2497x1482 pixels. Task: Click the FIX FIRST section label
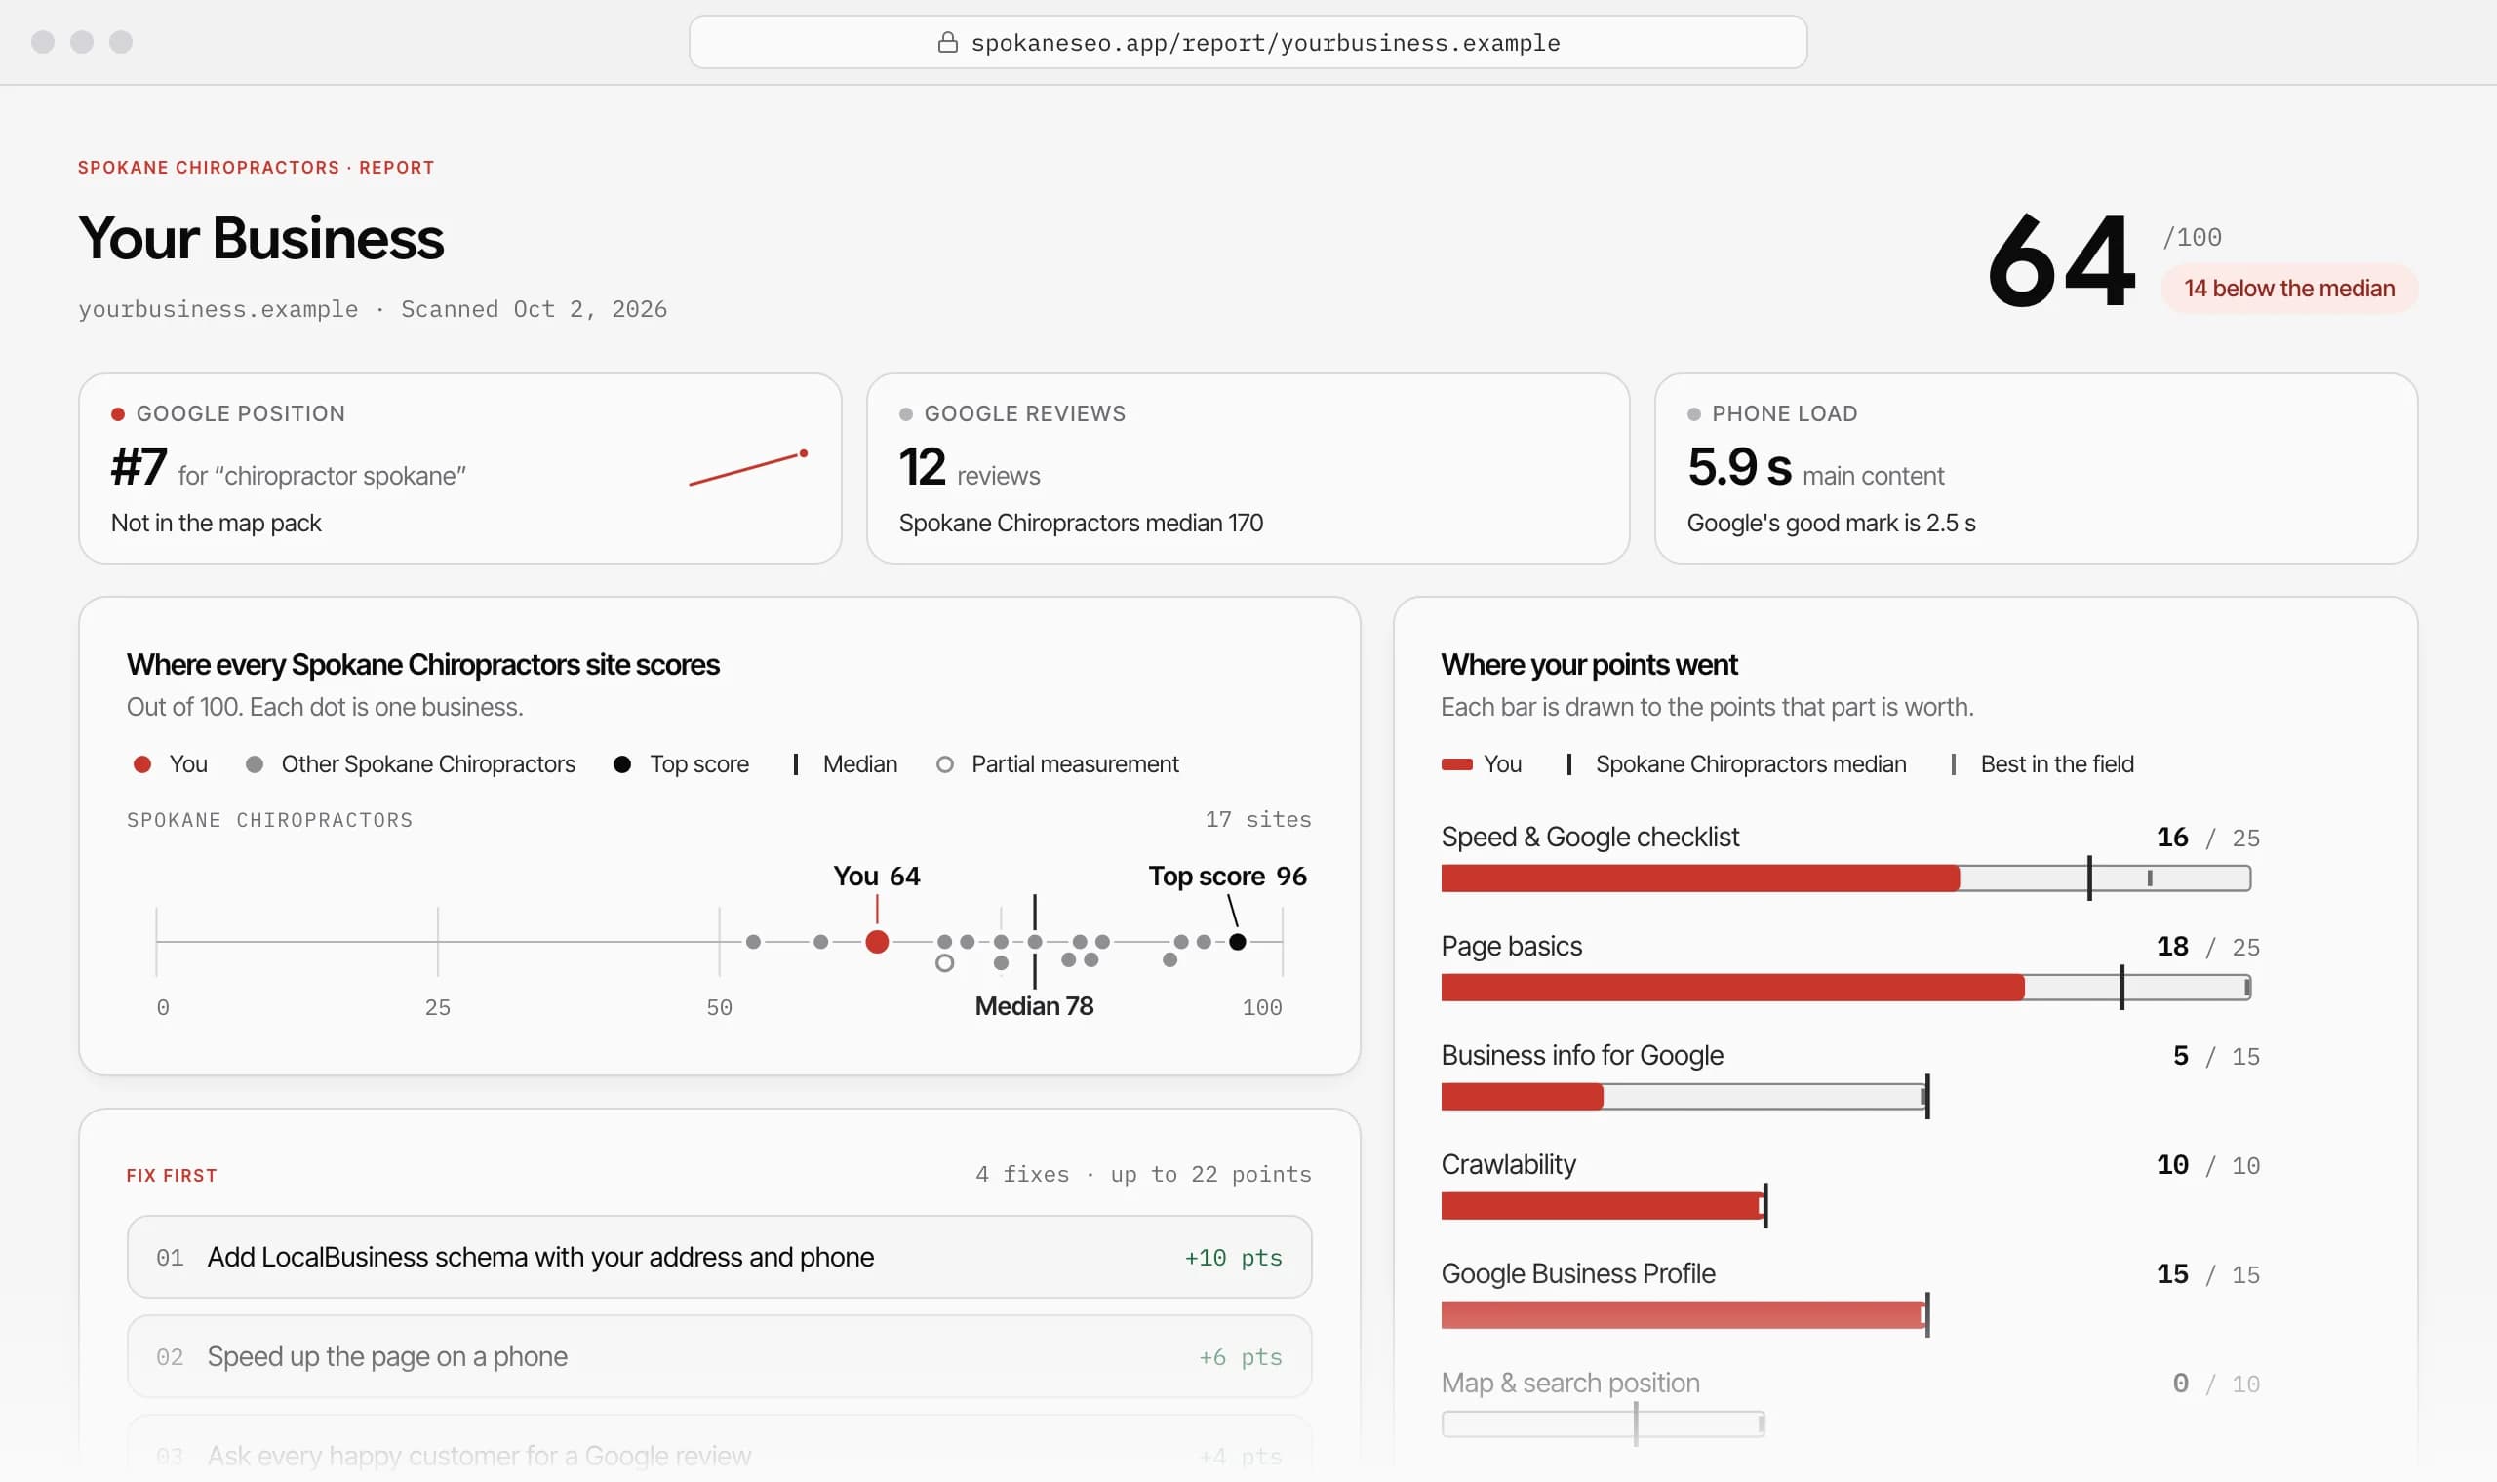(x=172, y=1176)
